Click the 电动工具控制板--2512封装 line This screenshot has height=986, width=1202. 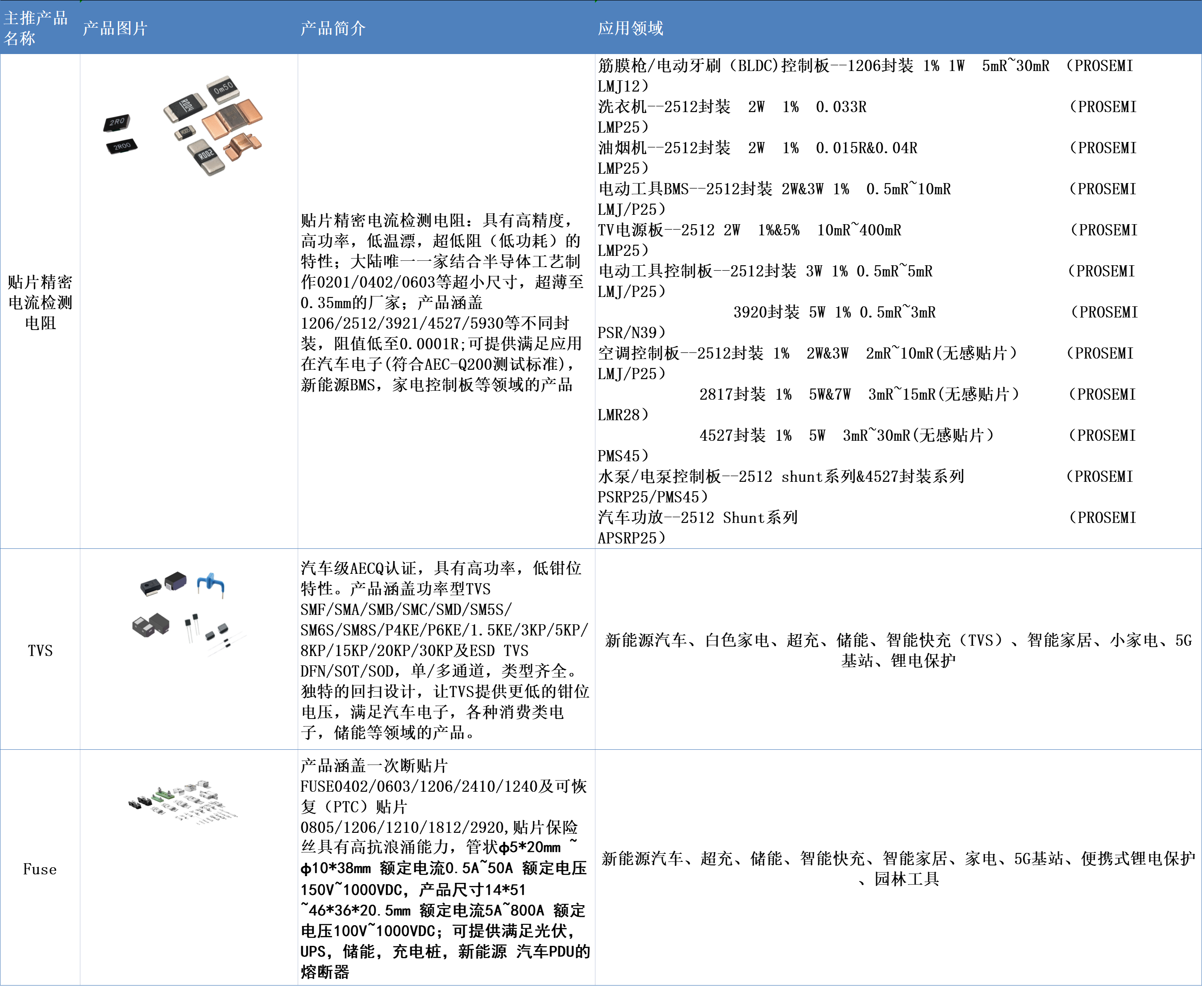tap(866, 271)
